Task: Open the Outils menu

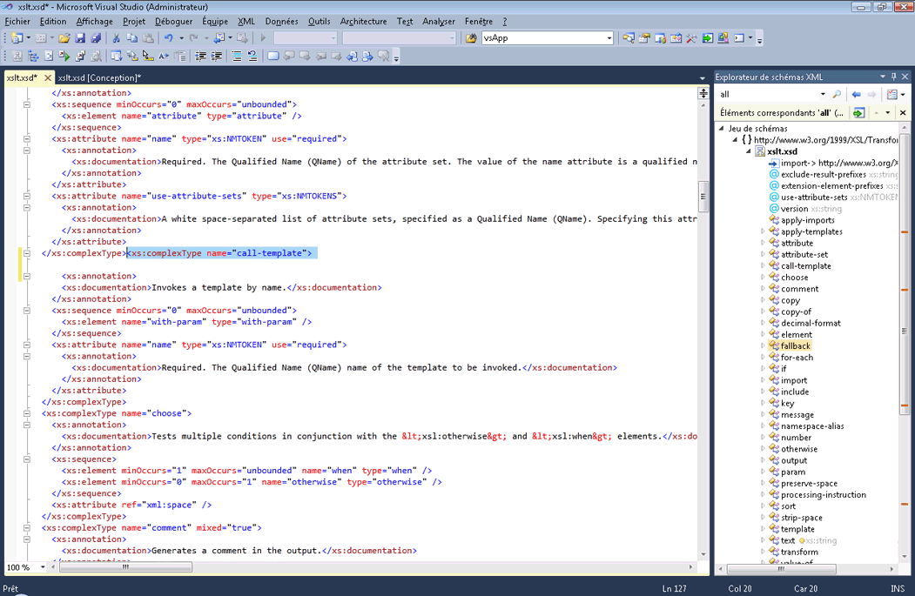Action: pos(320,22)
